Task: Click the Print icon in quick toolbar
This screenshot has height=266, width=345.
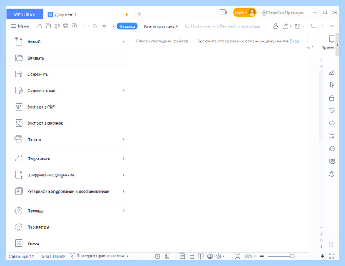Action: pos(66,26)
